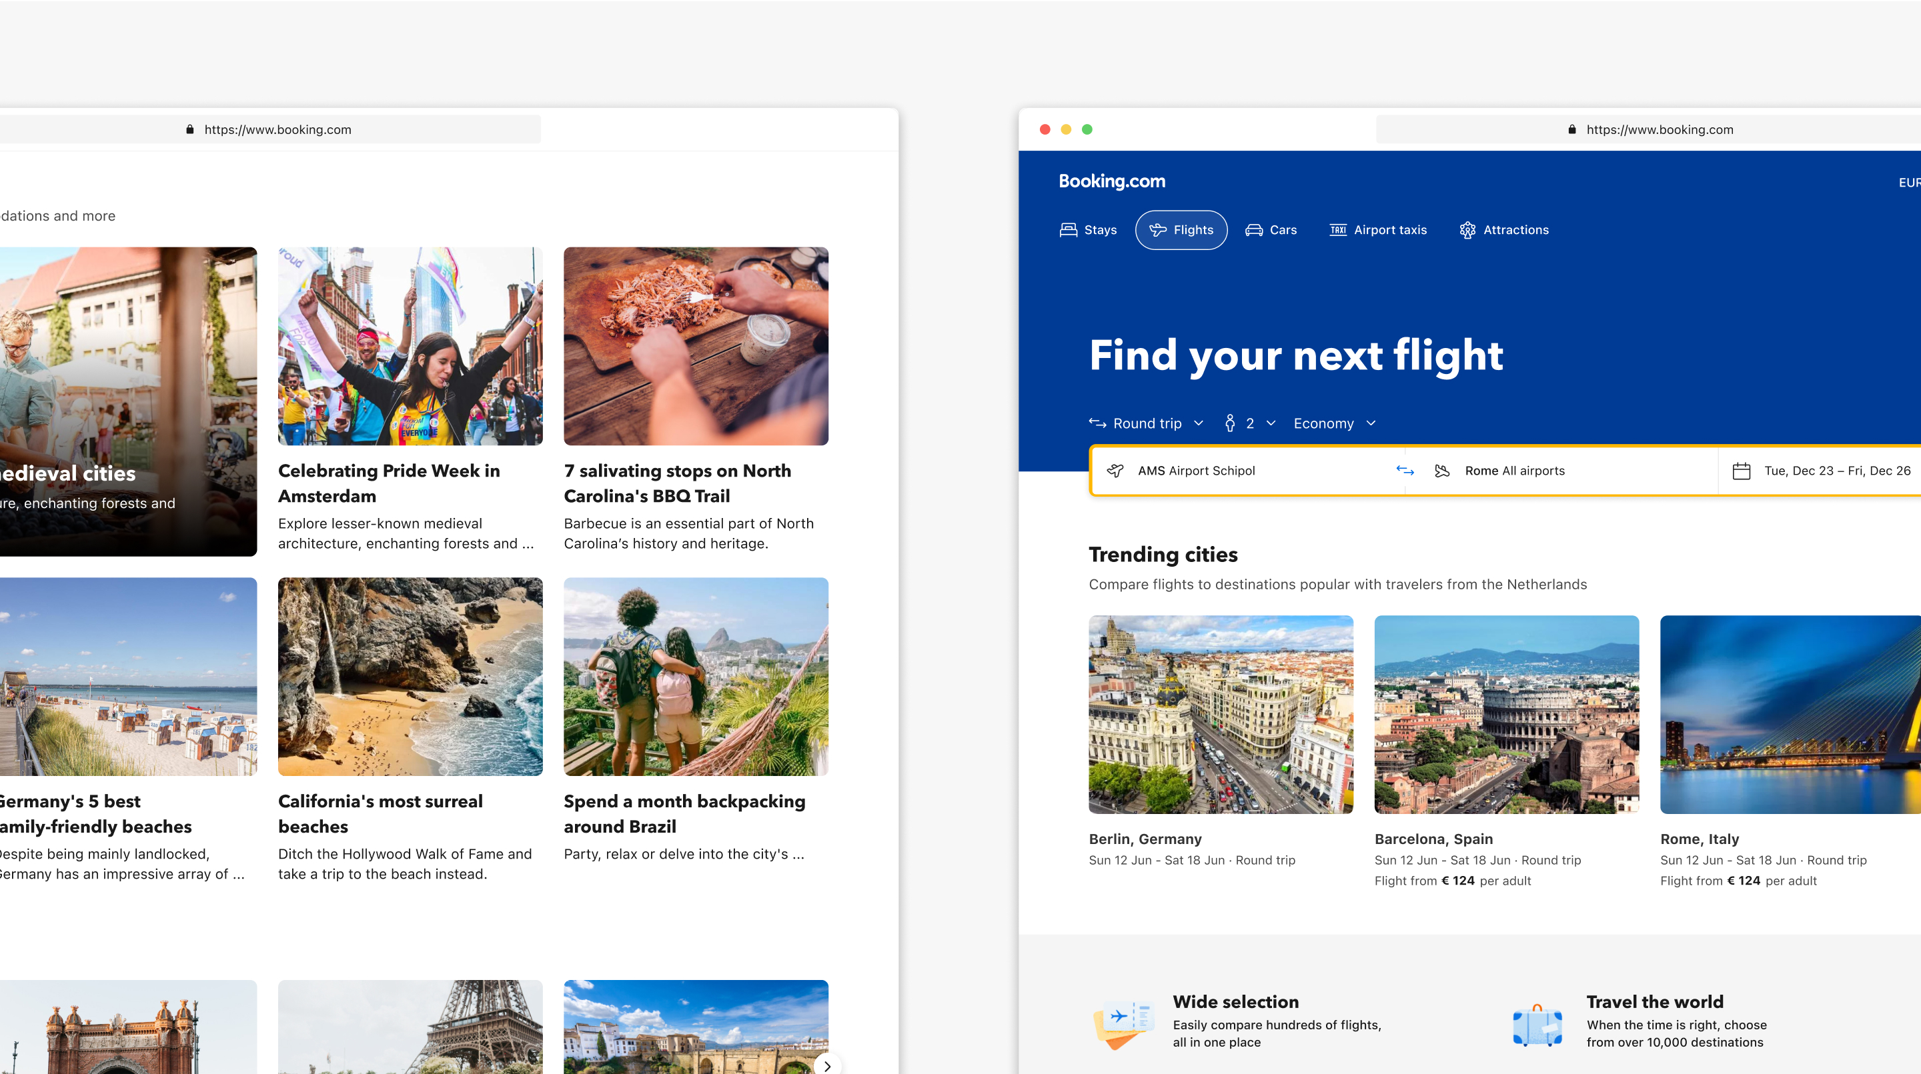
Task: Click the lock icon in the left browser address bar
Action: tap(189, 129)
